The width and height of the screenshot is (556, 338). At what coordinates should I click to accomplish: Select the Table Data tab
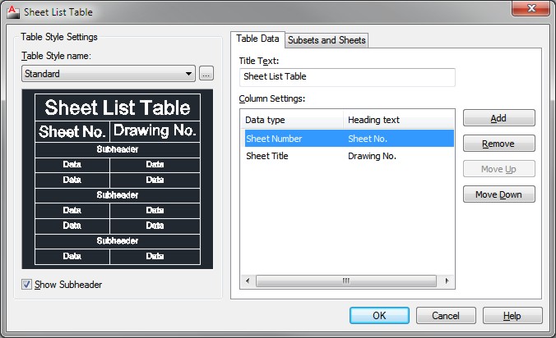coord(257,39)
